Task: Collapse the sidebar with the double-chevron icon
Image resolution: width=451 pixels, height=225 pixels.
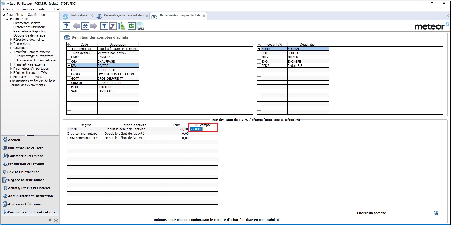Action: point(56,221)
